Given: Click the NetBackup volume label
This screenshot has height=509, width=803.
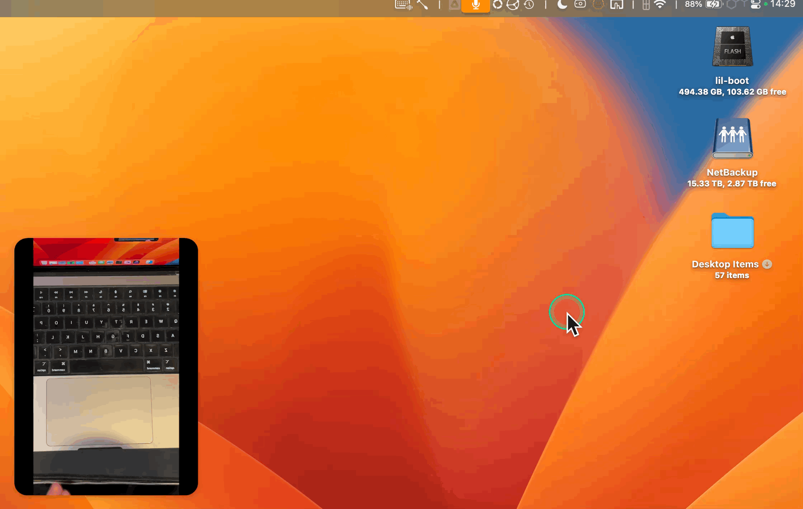Looking at the screenshot, I should (x=732, y=172).
